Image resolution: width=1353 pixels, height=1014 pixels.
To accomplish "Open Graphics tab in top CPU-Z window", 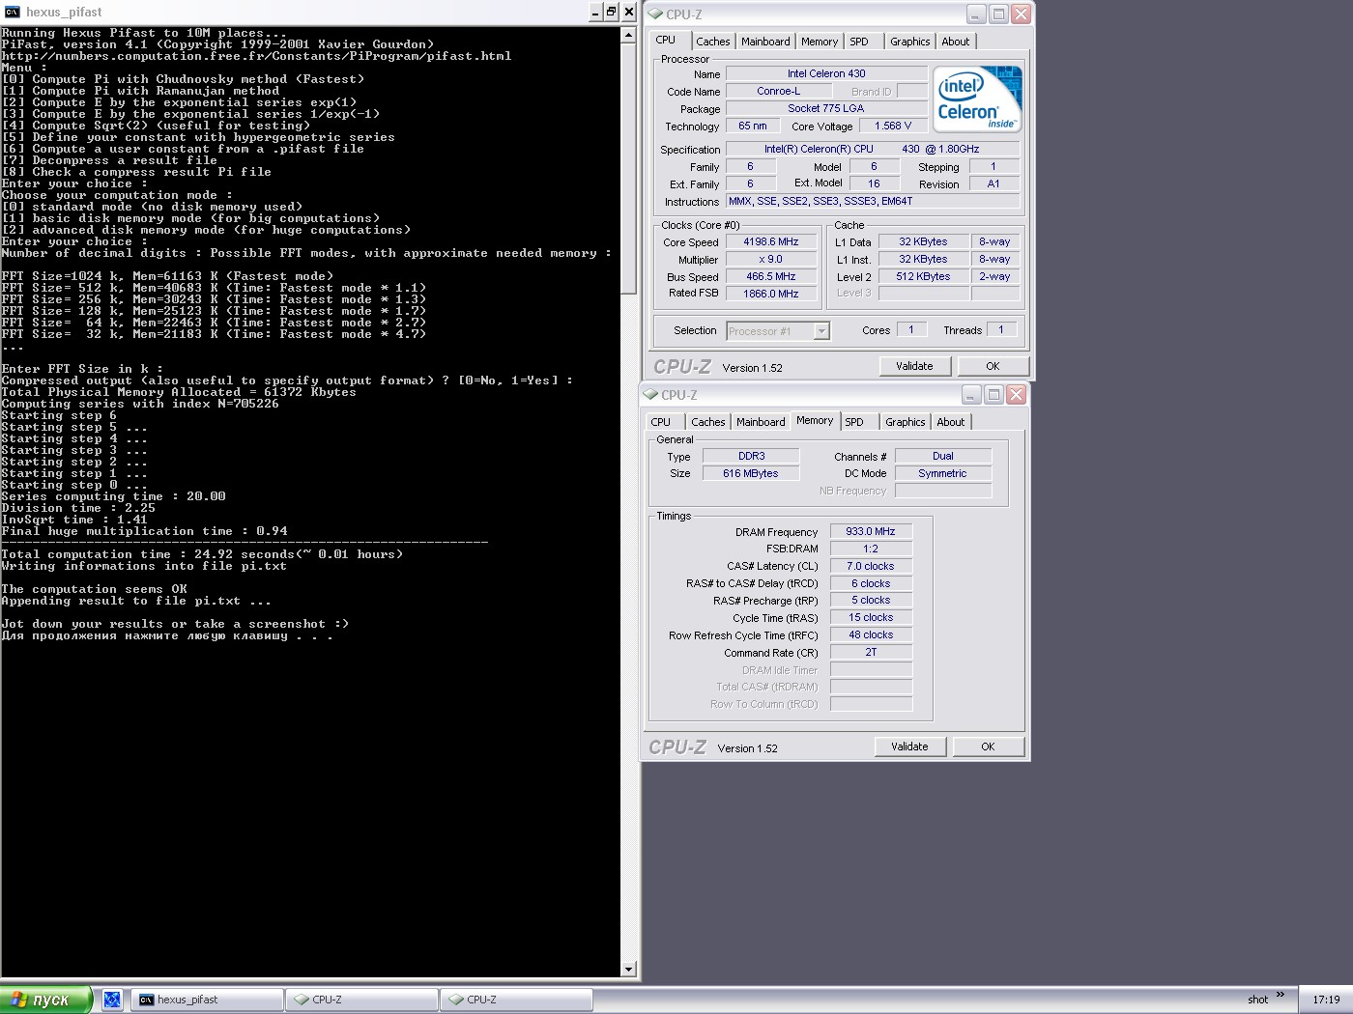I will [x=910, y=42].
